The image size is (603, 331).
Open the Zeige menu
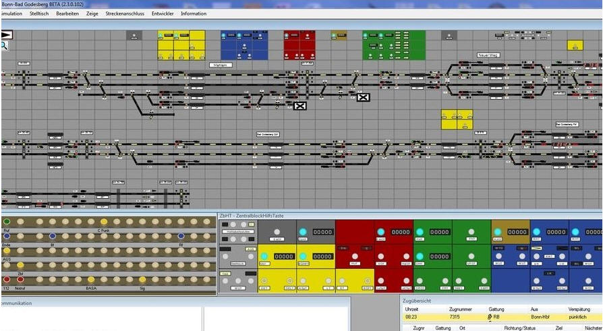tap(92, 13)
